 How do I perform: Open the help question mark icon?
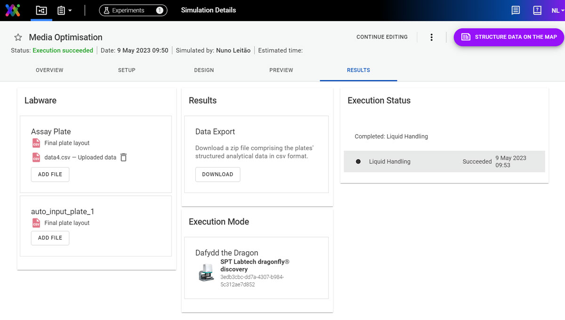[x=537, y=10]
